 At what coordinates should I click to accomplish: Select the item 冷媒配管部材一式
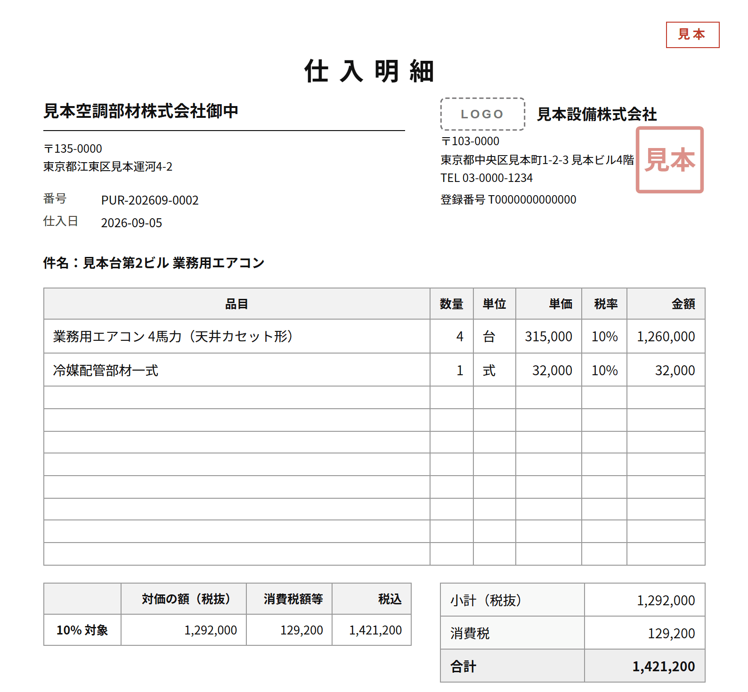point(106,370)
